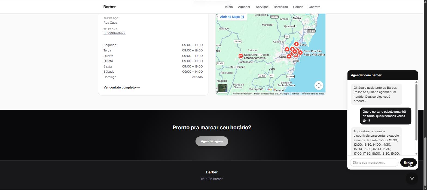Click the assistant greeting message bubble

pos(376,94)
